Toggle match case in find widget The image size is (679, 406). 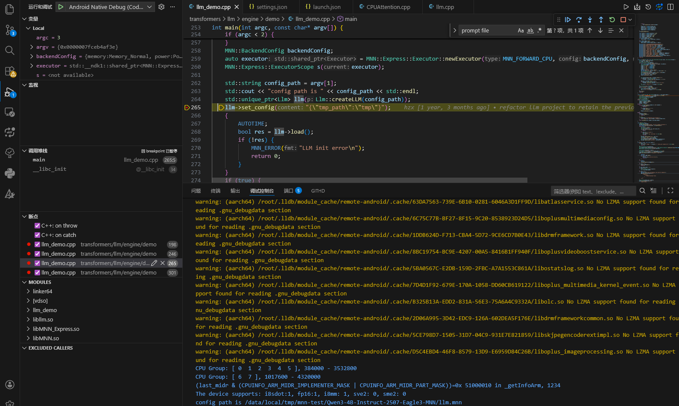[x=521, y=31]
